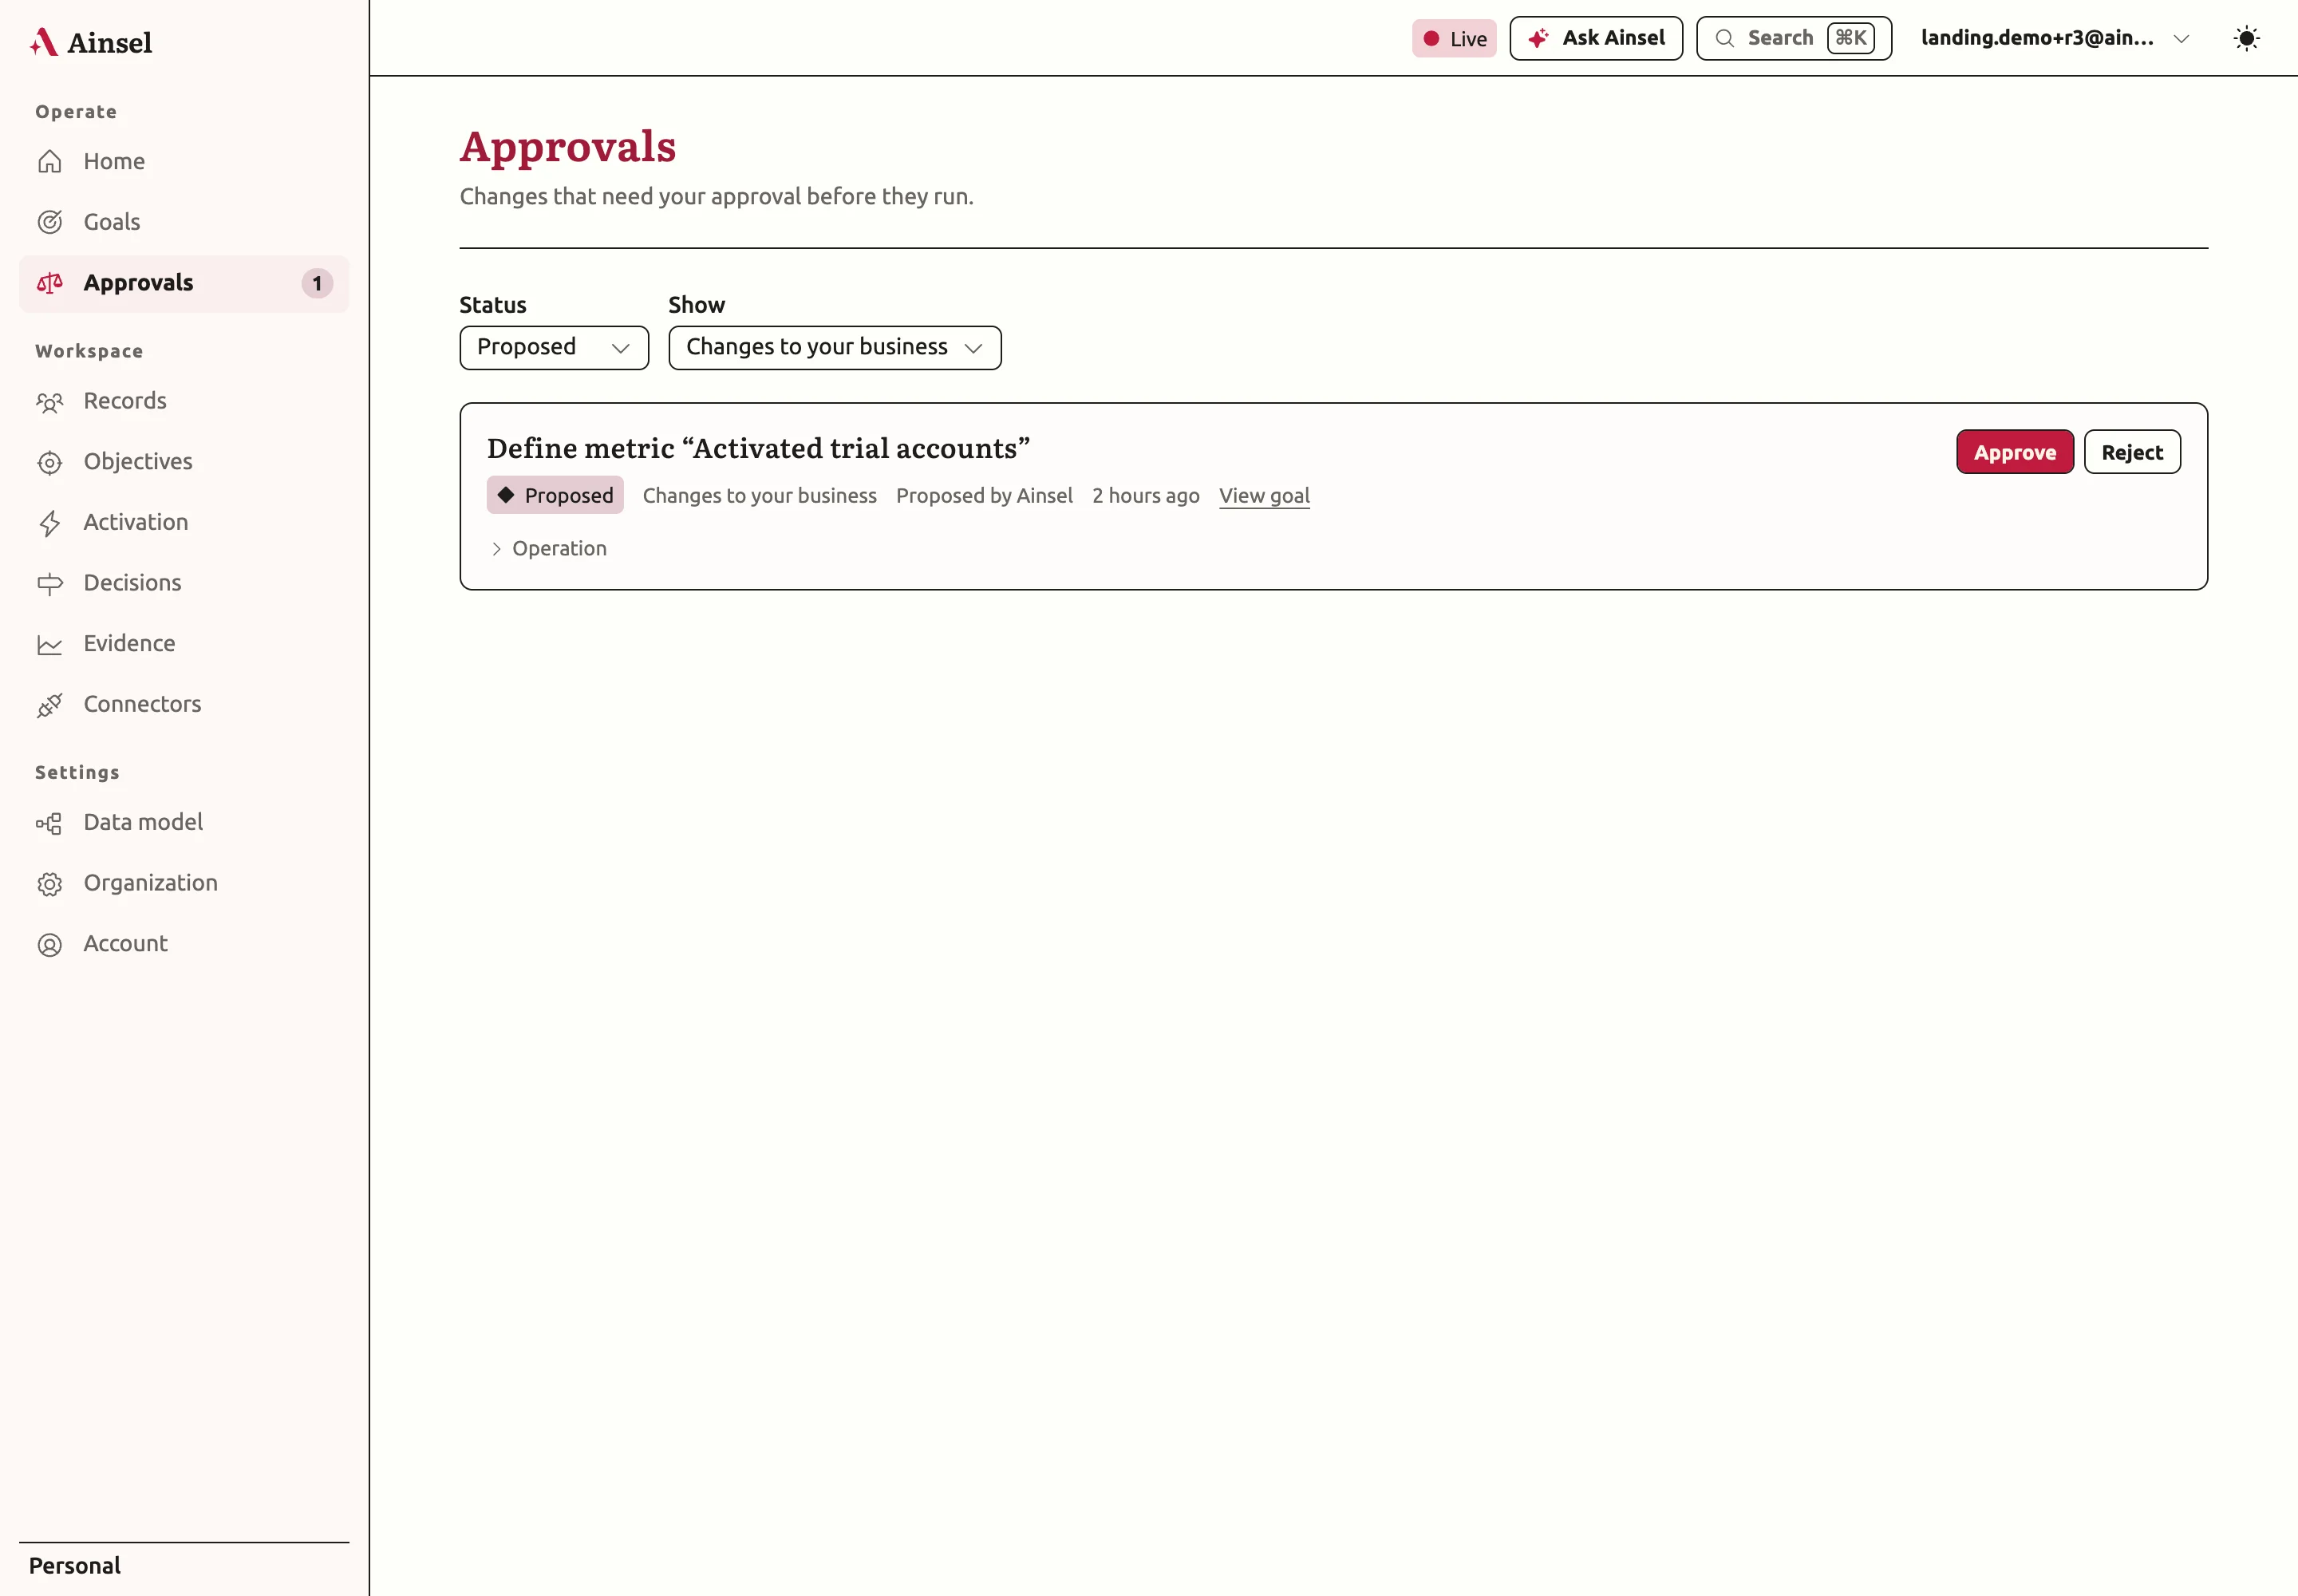Go to Connectors
The image size is (2298, 1596).
(184, 705)
